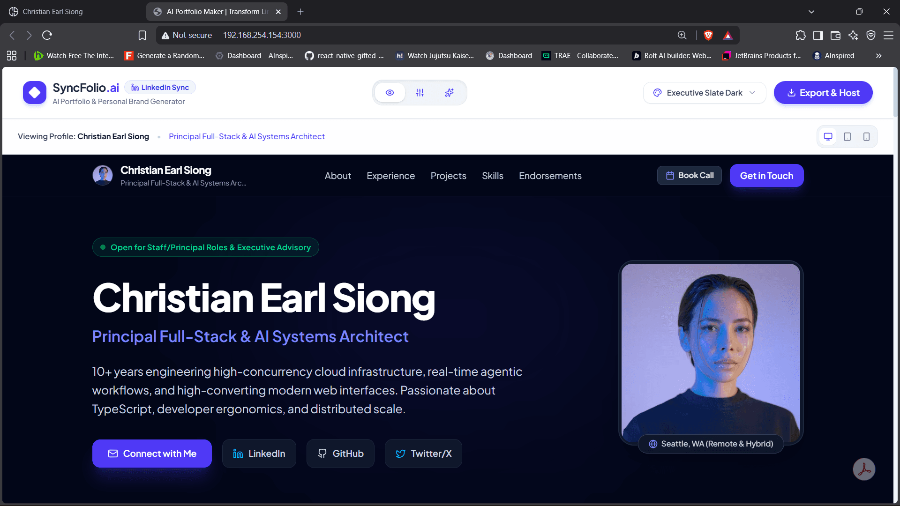
Task: Open the Watch Jujutsu Kaise... bookmark
Action: [435, 56]
